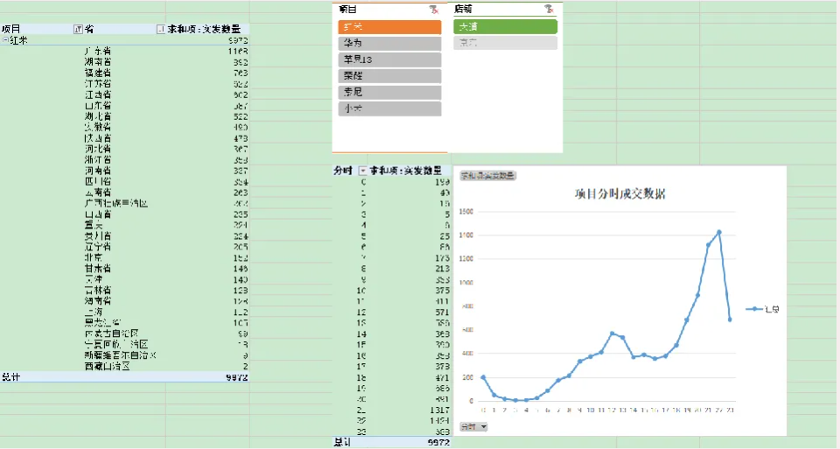Select the 汇总 legend entry

764,309
